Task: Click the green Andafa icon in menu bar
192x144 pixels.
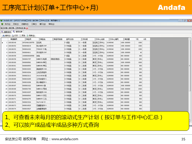Action: click(2, 24)
